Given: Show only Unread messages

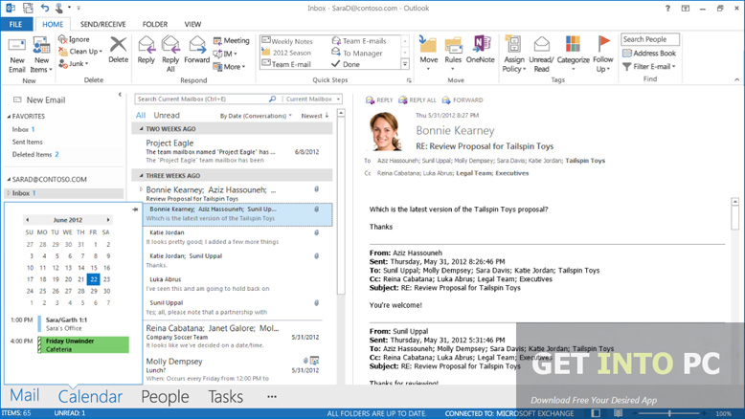Looking at the screenshot, I should pos(167,116).
